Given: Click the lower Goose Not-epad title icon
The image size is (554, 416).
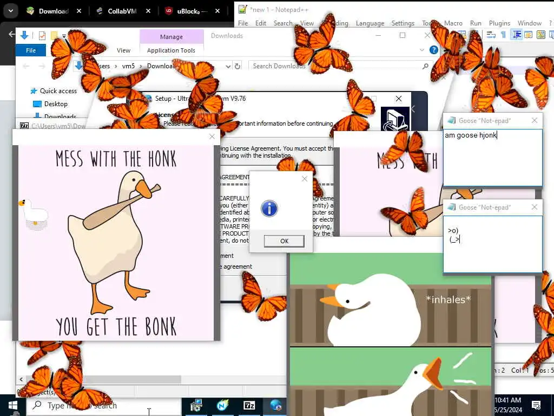Looking at the screenshot, I should (x=451, y=207).
